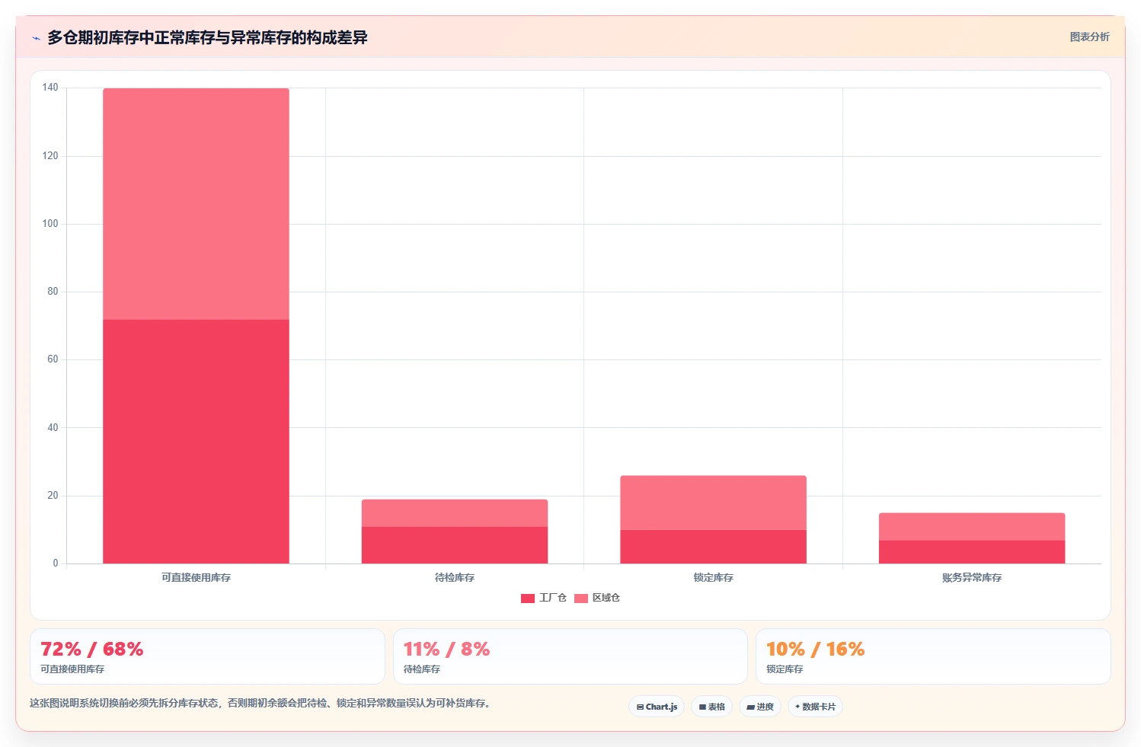Click the y-axis value 60
1141x747 pixels.
pos(53,359)
